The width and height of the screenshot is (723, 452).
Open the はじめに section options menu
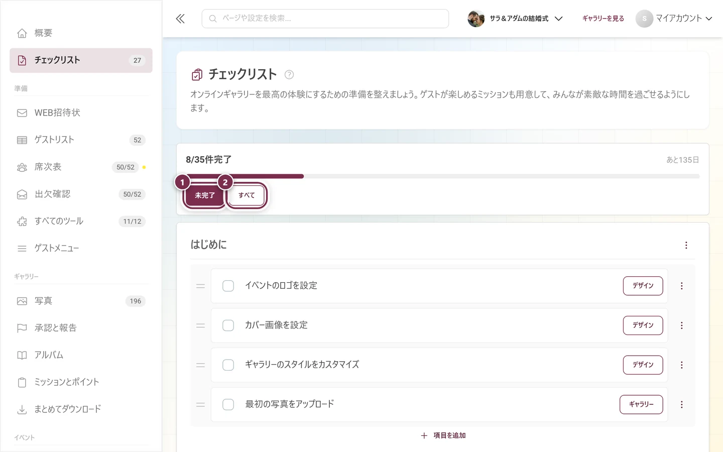click(686, 245)
